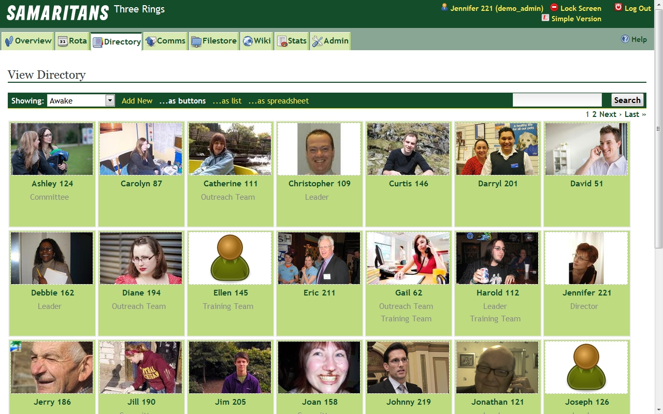This screenshot has width=663, height=414.
Task: Open Jerry 186's photo
Action: 52,367
